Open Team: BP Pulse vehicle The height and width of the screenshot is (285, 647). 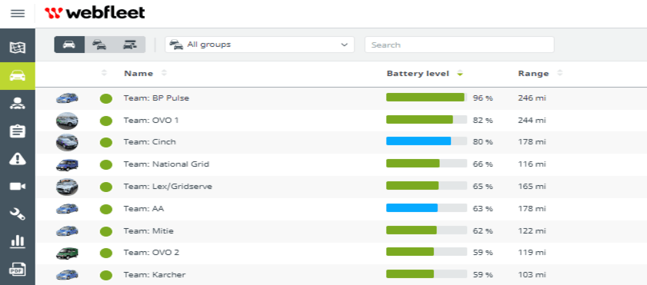156,98
